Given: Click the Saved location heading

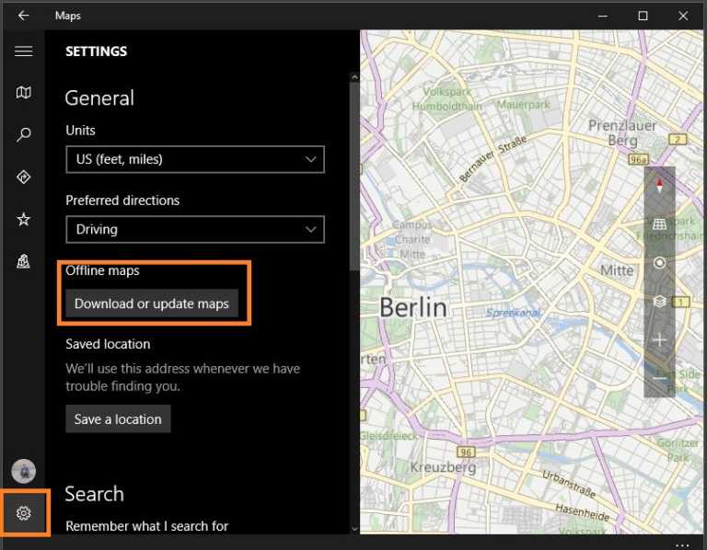Looking at the screenshot, I should coord(108,344).
